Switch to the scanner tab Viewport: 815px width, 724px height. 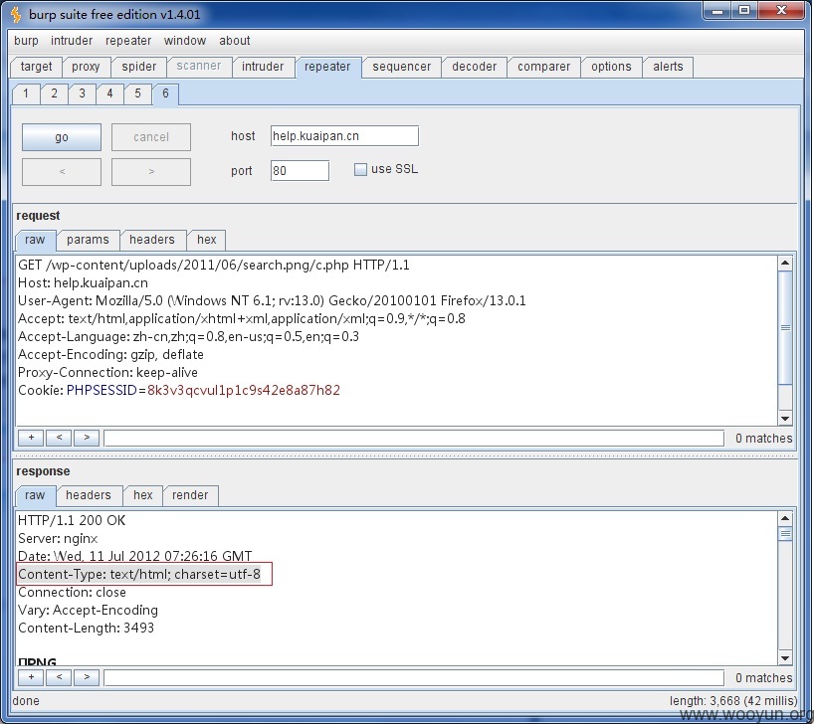[x=199, y=67]
